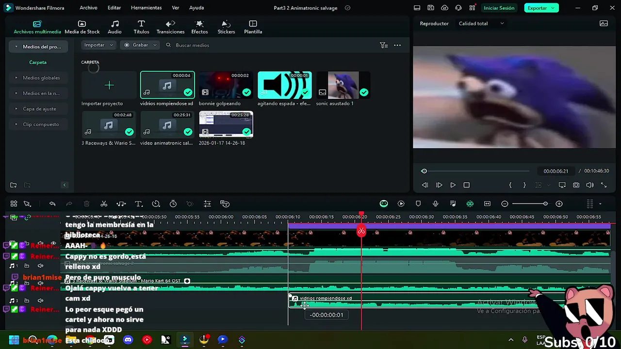This screenshot has width=621, height=349.
Task: Step back one frame in the player
Action: click(x=425, y=185)
